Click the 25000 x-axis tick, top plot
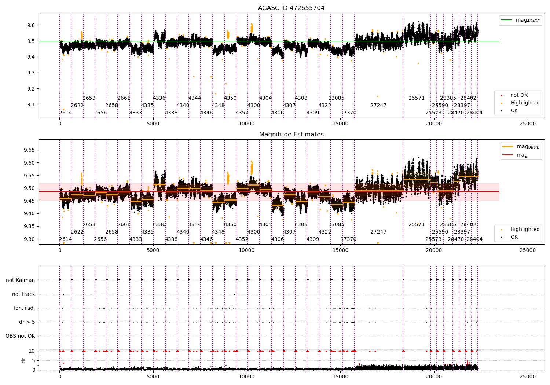 (x=528, y=124)
